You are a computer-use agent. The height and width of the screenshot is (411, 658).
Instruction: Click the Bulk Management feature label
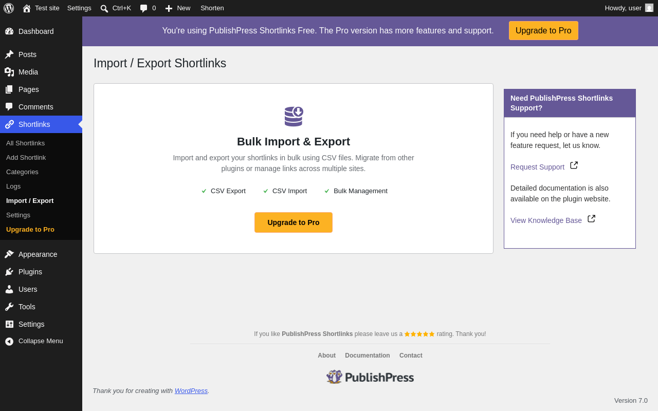(360, 191)
